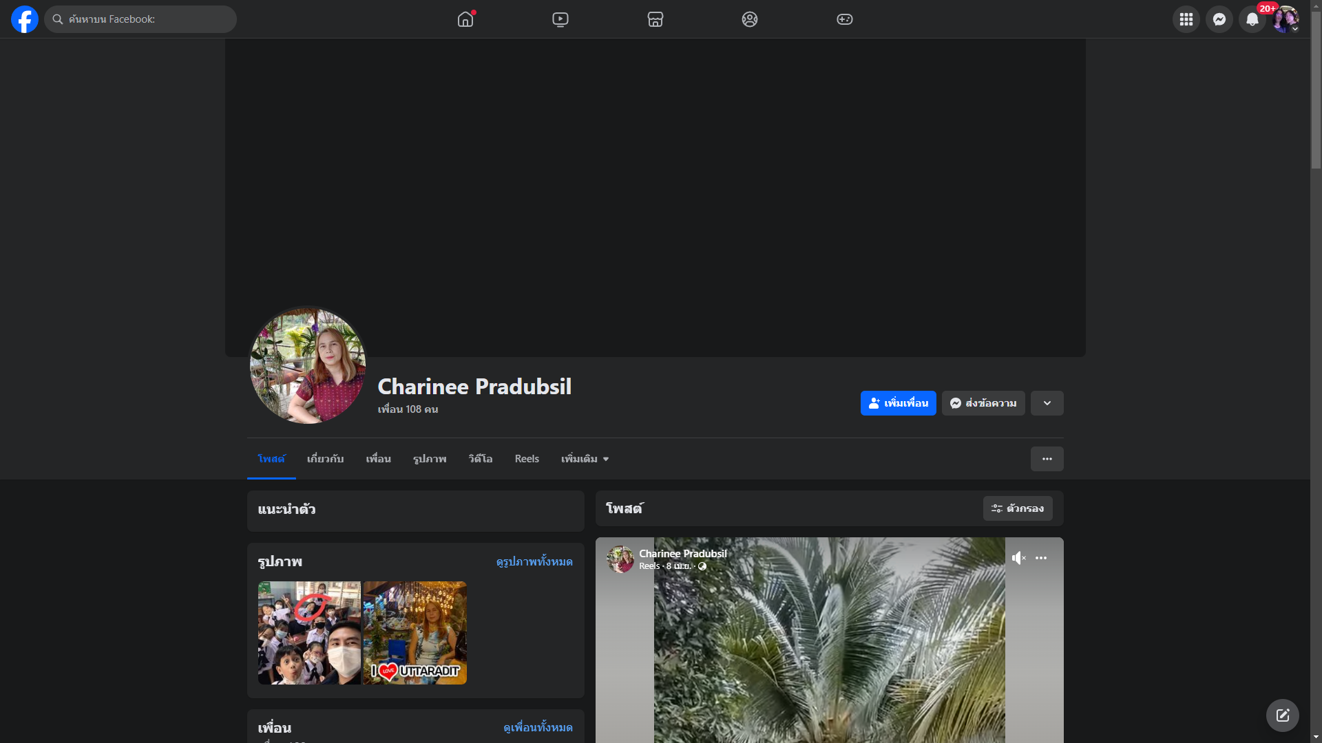The width and height of the screenshot is (1322, 743).
Task: Expand the เพิ่มเติม tab dropdown
Action: (x=585, y=459)
